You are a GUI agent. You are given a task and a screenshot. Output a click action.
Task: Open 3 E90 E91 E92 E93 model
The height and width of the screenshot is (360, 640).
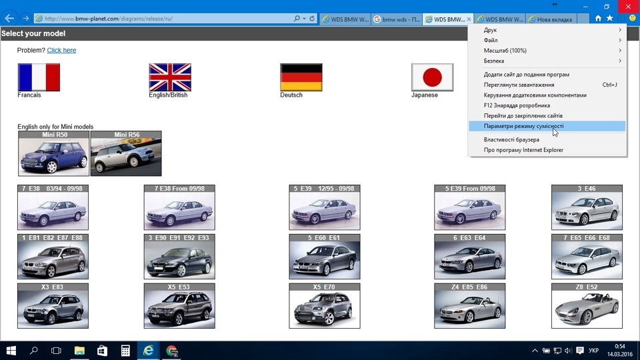(x=179, y=257)
